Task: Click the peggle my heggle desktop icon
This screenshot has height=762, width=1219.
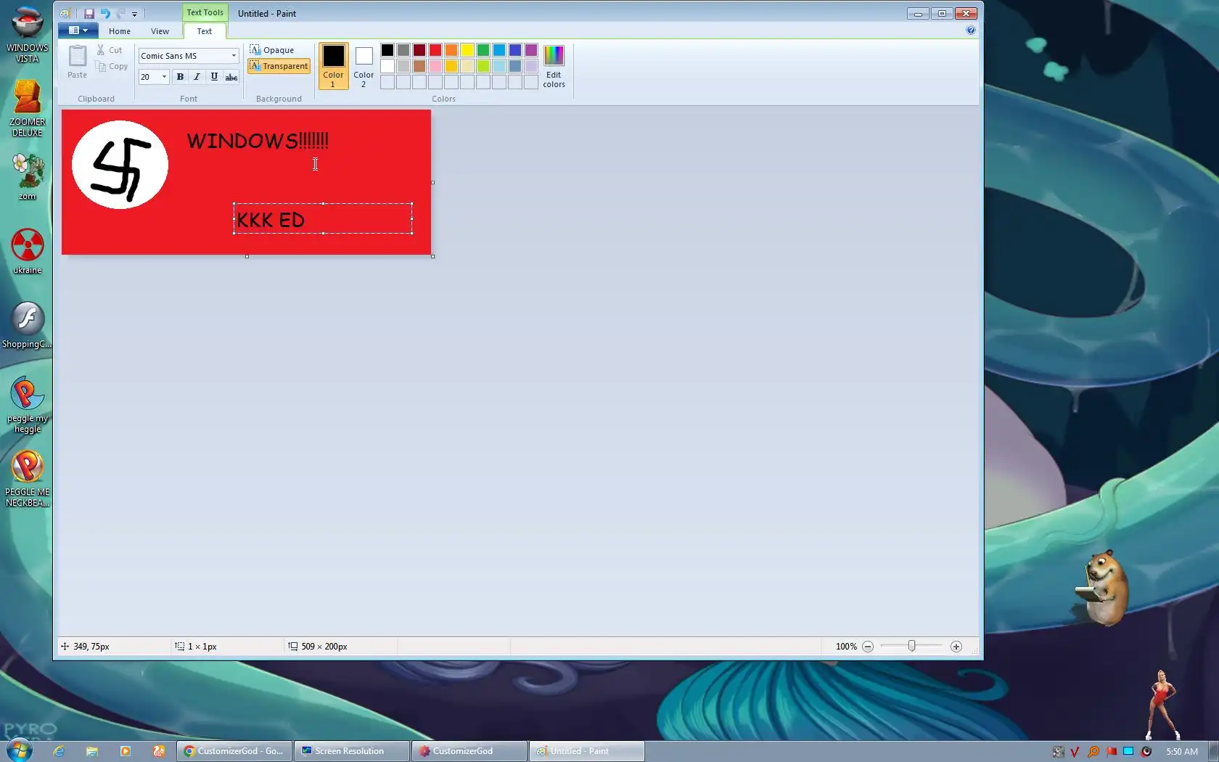Action: pos(27,404)
